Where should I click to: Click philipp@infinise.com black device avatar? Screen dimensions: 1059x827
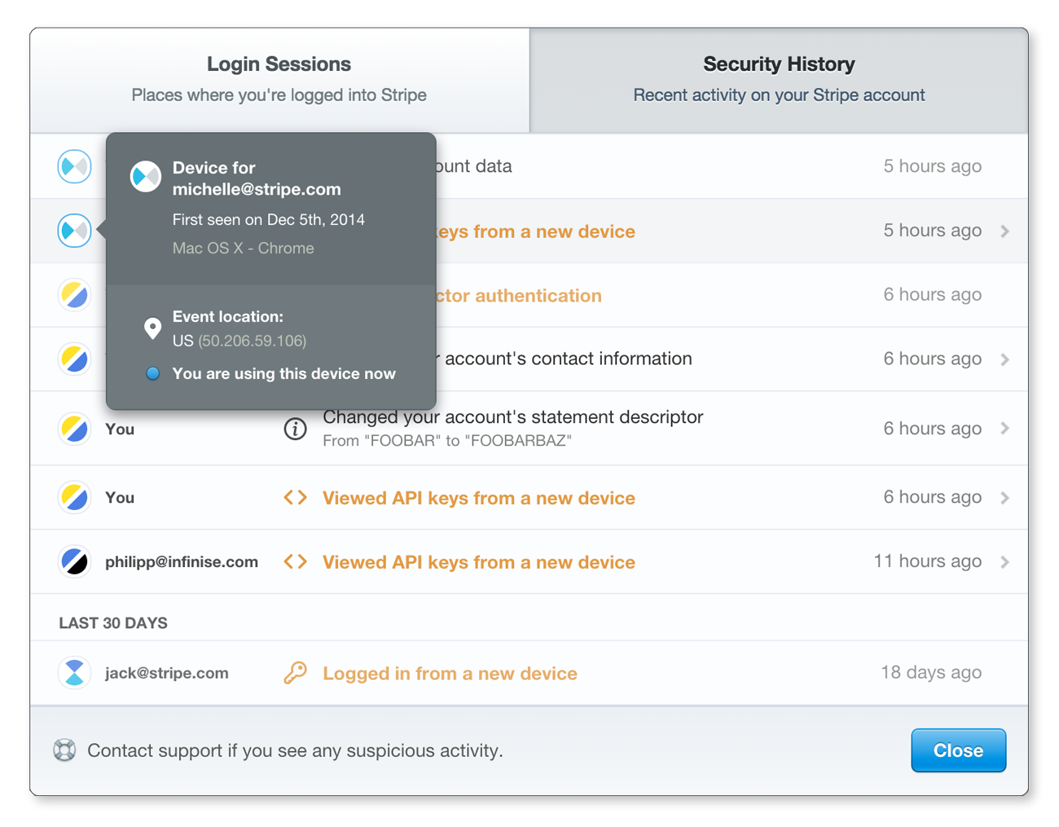(74, 561)
